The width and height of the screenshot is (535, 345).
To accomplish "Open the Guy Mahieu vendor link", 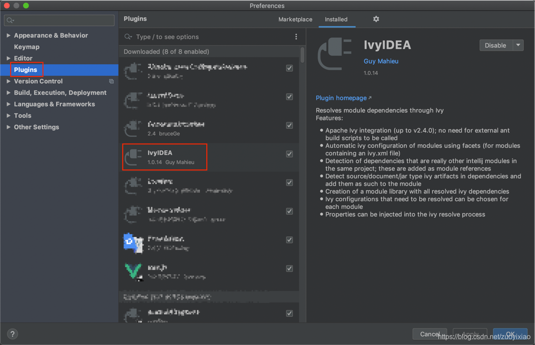I will coord(381,61).
